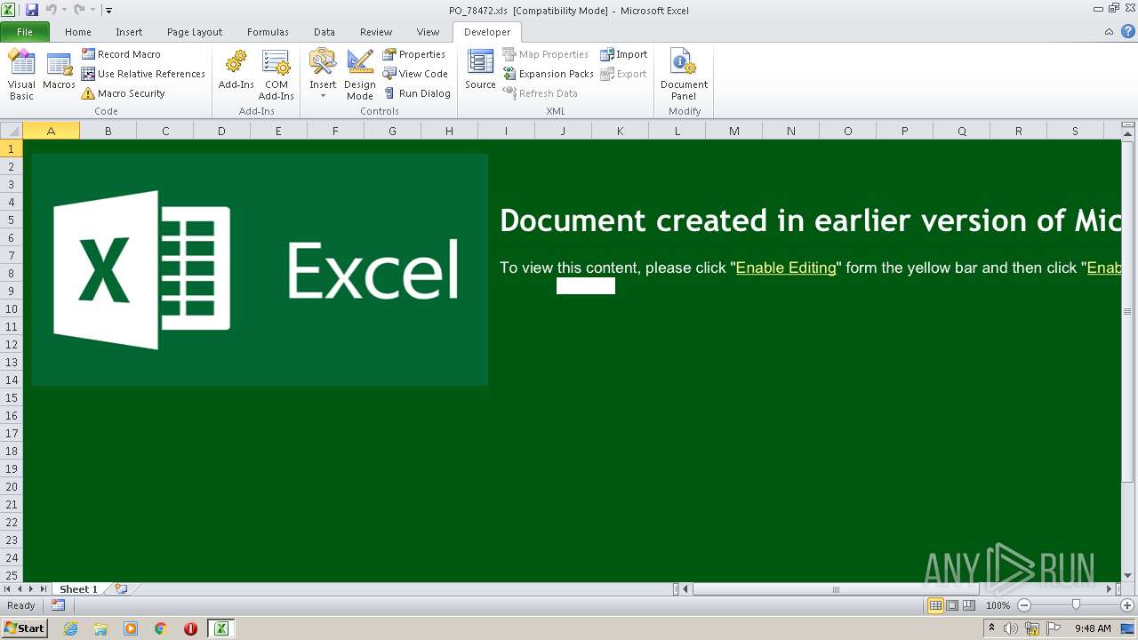Screen dimensions: 1138x640
Task: Switch to the Review tab
Action: (376, 32)
